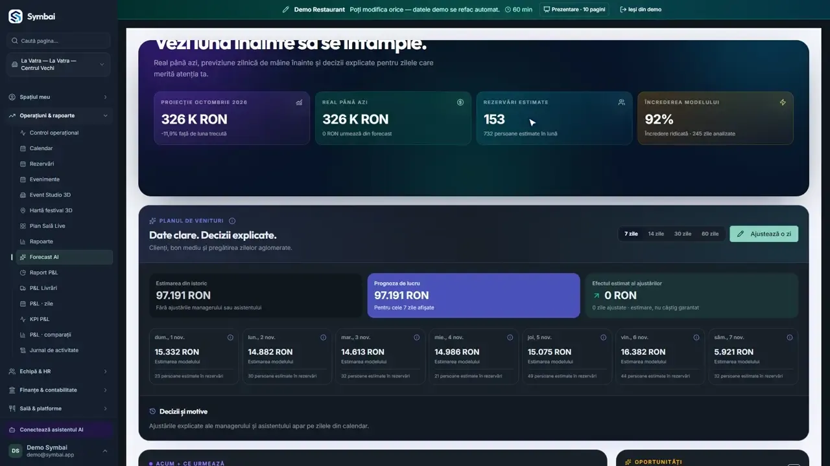Expand Finanțe & contabilitate section
This screenshot has height=466, width=830.
pyautogui.click(x=58, y=390)
